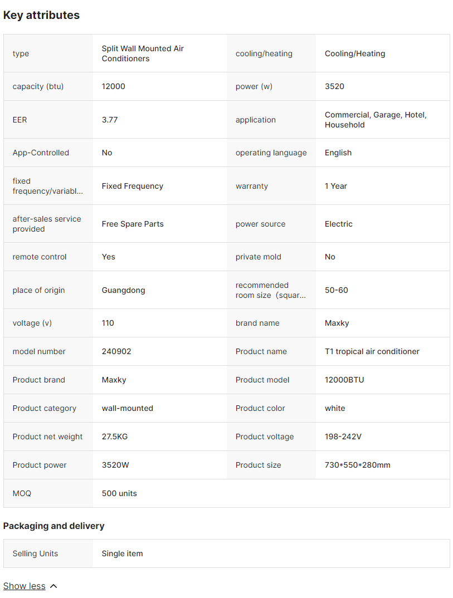Image resolution: width=453 pixels, height=598 pixels.
Task: Click the Product size value 730*550*280mm
Action: pyautogui.click(x=357, y=465)
